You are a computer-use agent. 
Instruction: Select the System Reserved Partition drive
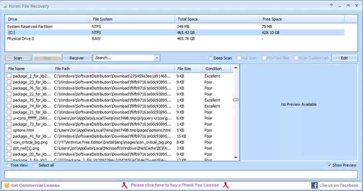pyautogui.click(x=175, y=27)
